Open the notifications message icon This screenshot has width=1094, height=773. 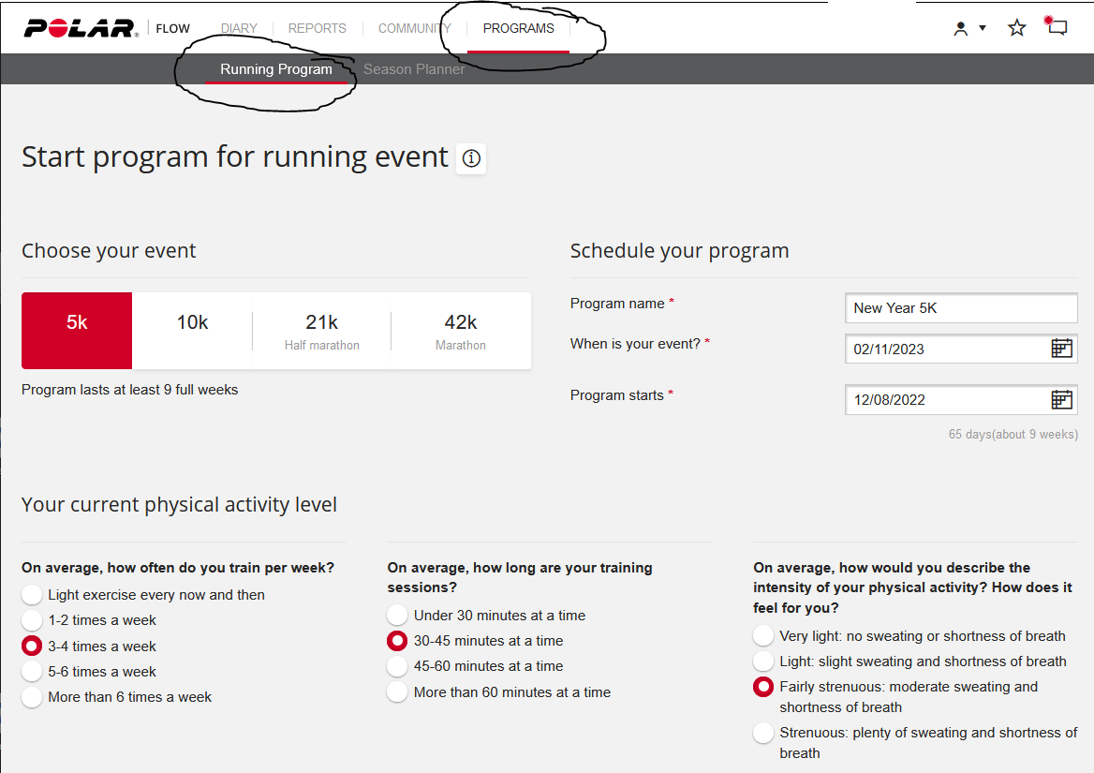click(1057, 26)
